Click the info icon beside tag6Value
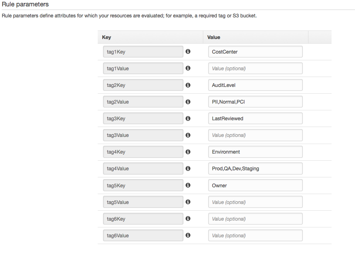355x254 pixels. click(x=188, y=235)
